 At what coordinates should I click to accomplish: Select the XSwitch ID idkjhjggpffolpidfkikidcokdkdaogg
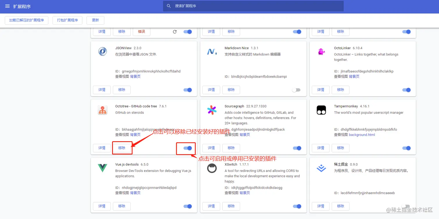(257, 188)
